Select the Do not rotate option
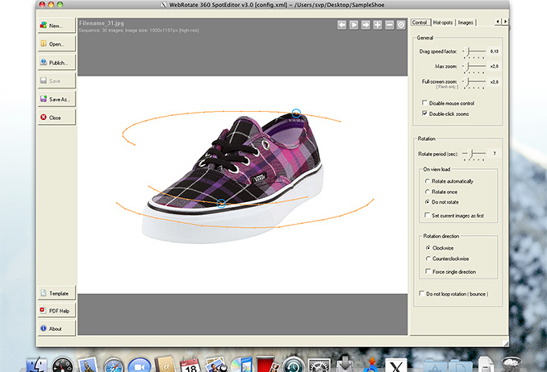Viewport: 547px width, 372px height. 428,202
